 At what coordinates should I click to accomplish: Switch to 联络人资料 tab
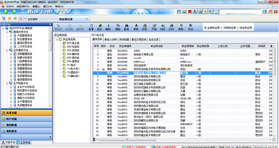tap(111, 40)
